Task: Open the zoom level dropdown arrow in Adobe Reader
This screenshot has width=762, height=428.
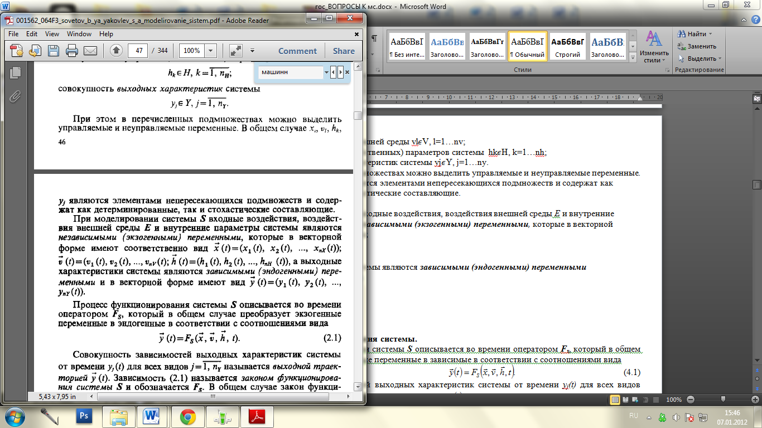Action: click(211, 51)
